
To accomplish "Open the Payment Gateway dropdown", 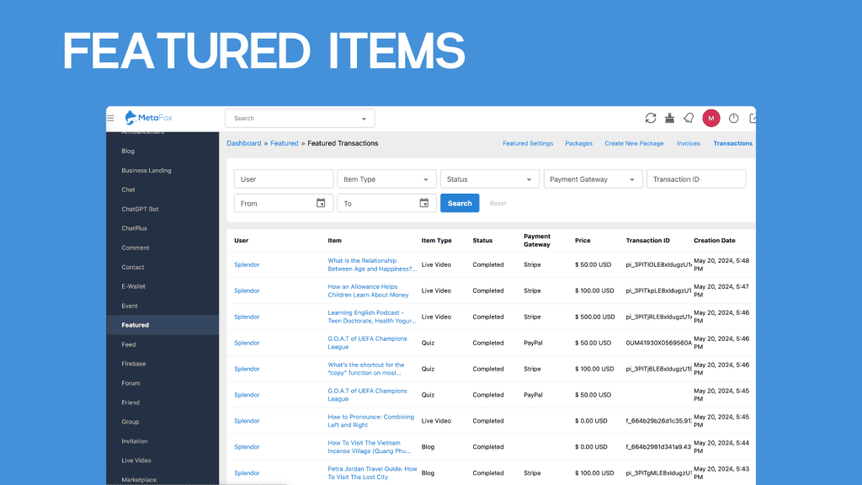I will click(593, 179).
